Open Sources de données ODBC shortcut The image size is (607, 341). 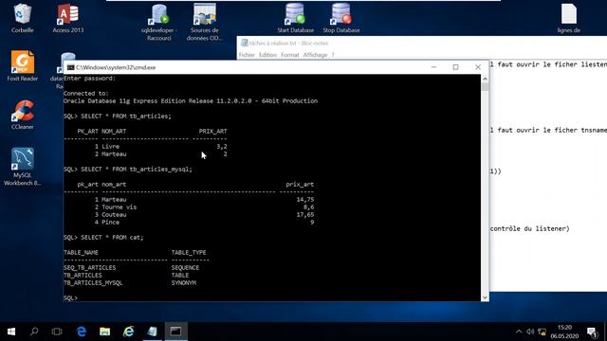point(205,23)
